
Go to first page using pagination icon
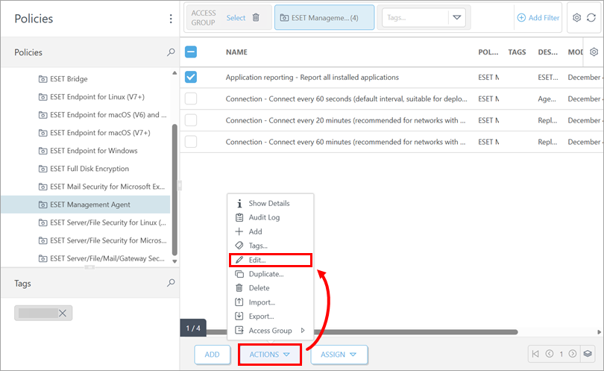[x=535, y=354]
